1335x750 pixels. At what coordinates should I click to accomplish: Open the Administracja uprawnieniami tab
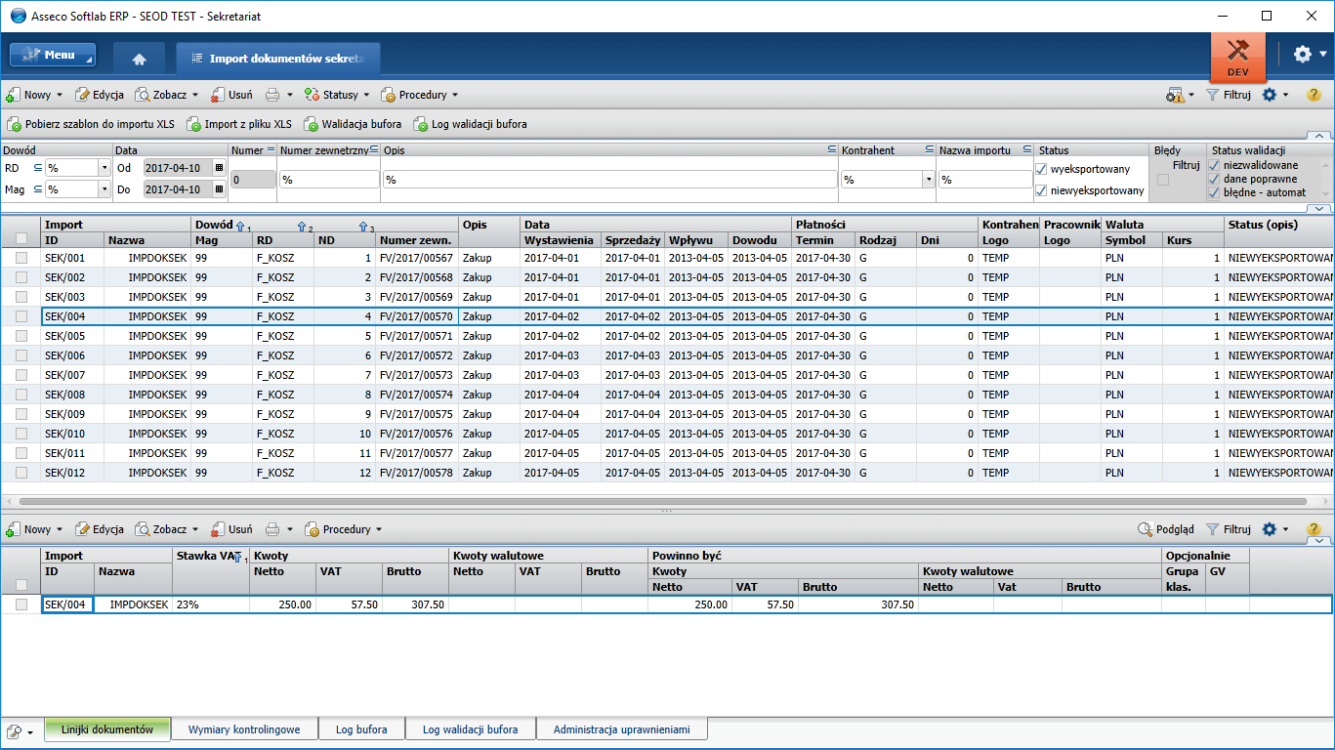coord(621,729)
